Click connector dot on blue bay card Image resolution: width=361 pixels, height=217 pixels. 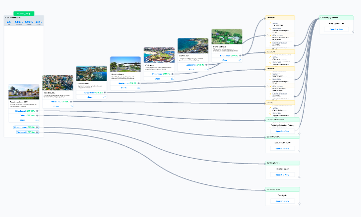(206, 65)
